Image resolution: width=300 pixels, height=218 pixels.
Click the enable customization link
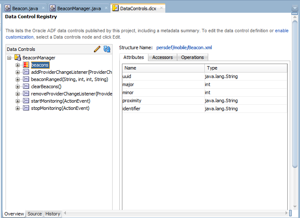click(x=282, y=31)
